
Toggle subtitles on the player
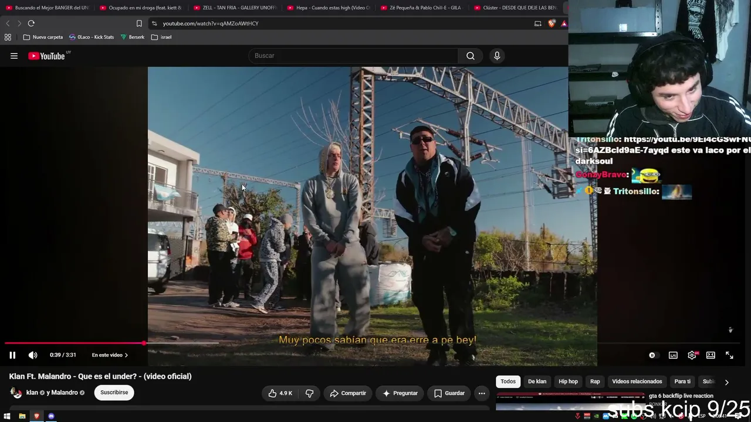tap(673, 355)
